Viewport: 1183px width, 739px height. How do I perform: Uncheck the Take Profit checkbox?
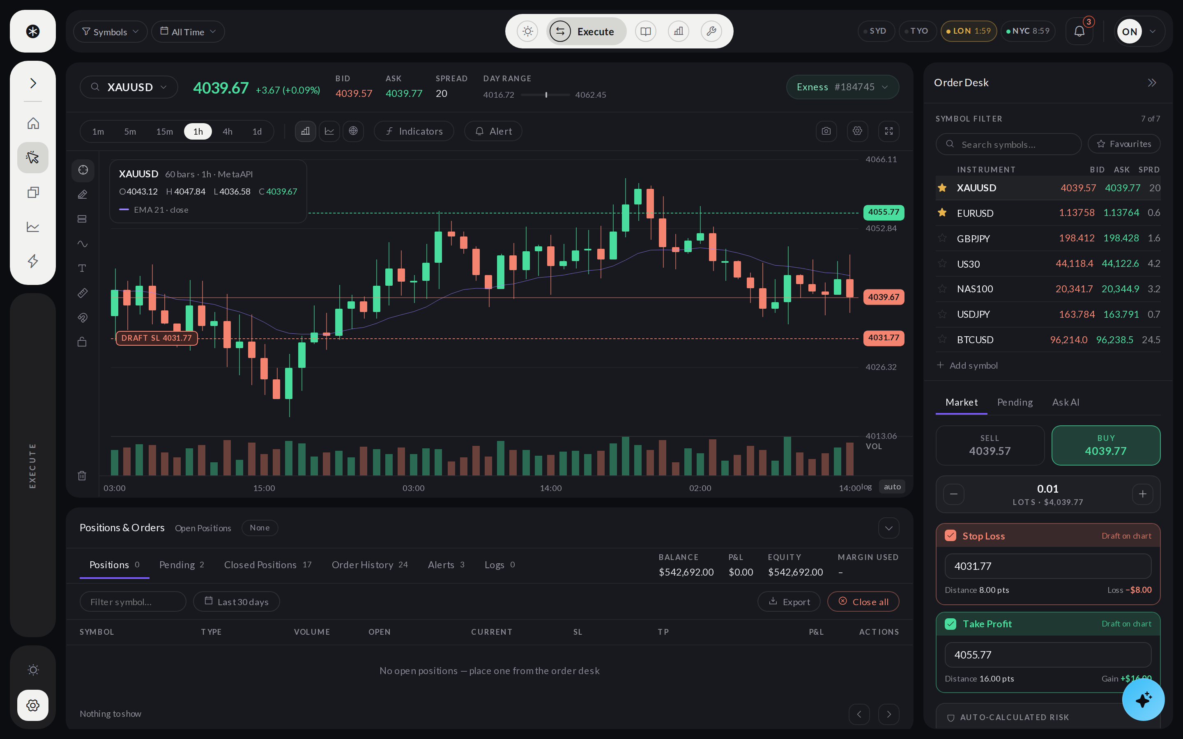point(951,624)
